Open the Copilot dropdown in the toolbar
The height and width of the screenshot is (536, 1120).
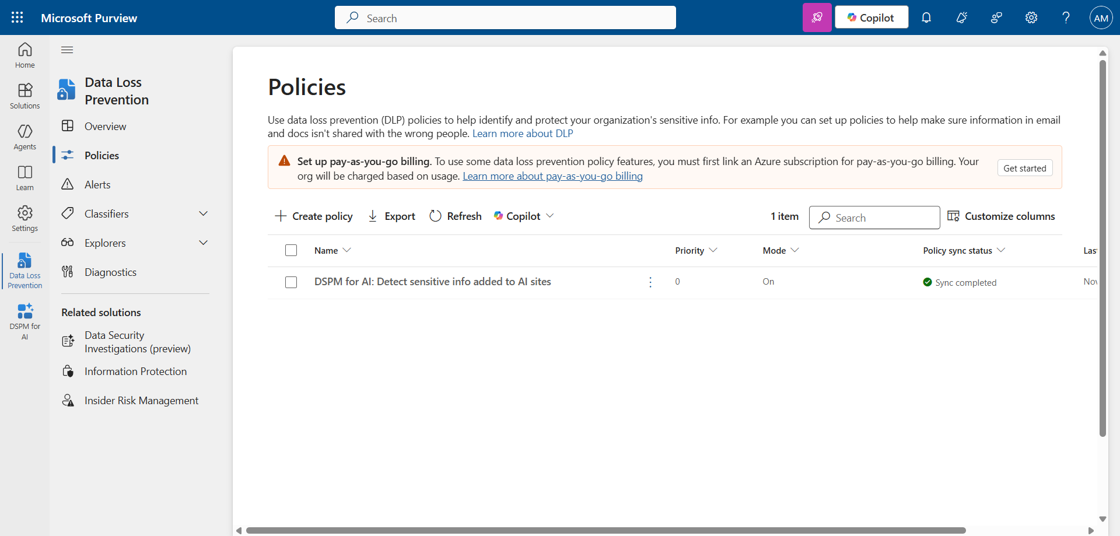pyautogui.click(x=524, y=216)
